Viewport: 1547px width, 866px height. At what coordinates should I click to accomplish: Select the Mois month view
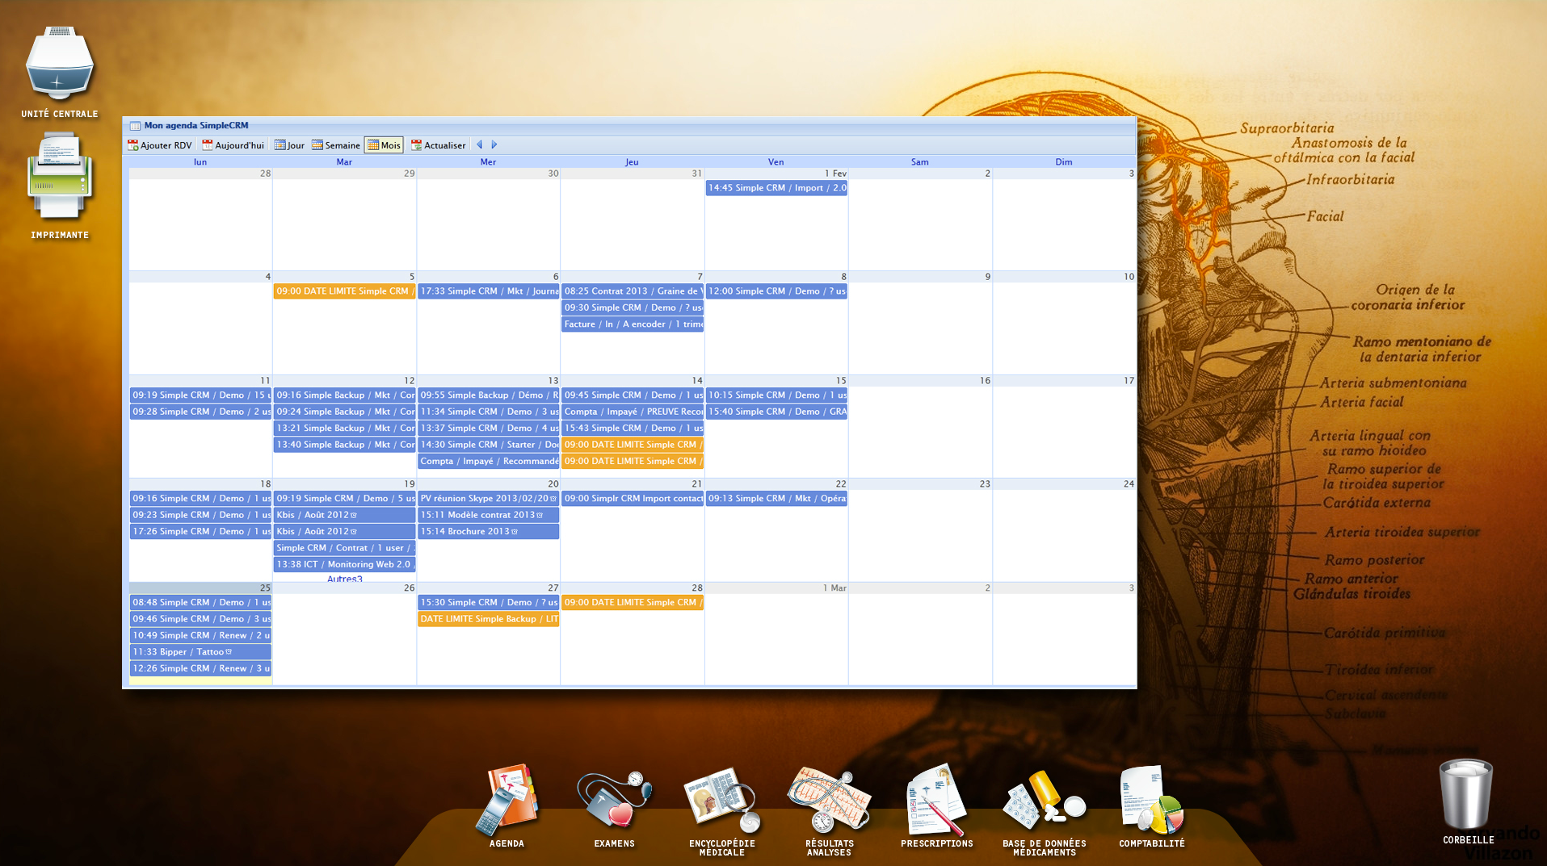click(x=384, y=145)
